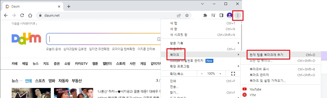Screen dimensions: 327x98
Task: Open the 메일 service link
Action: [x=25, y=64]
